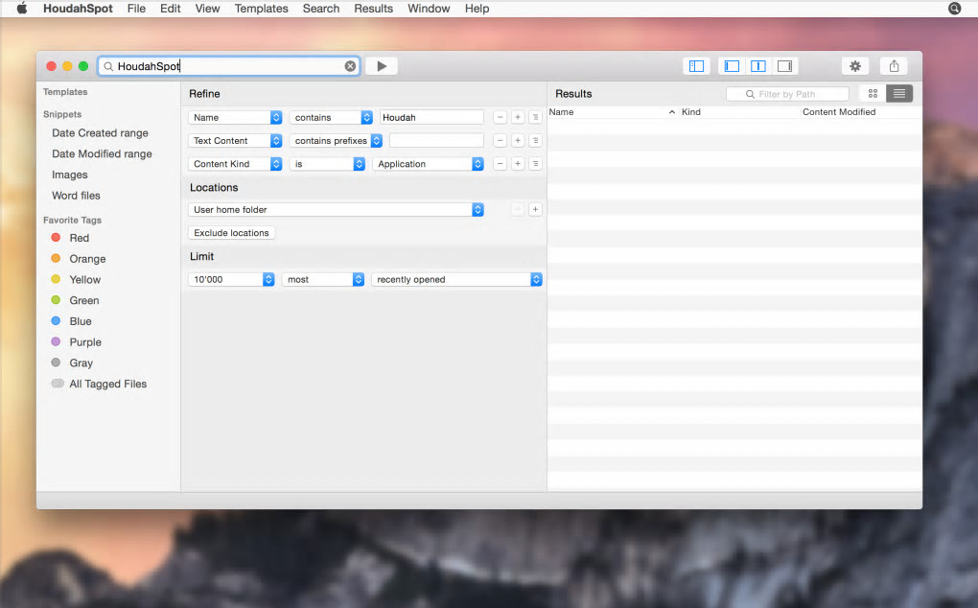Click the Exclude locations button

(231, 233)
